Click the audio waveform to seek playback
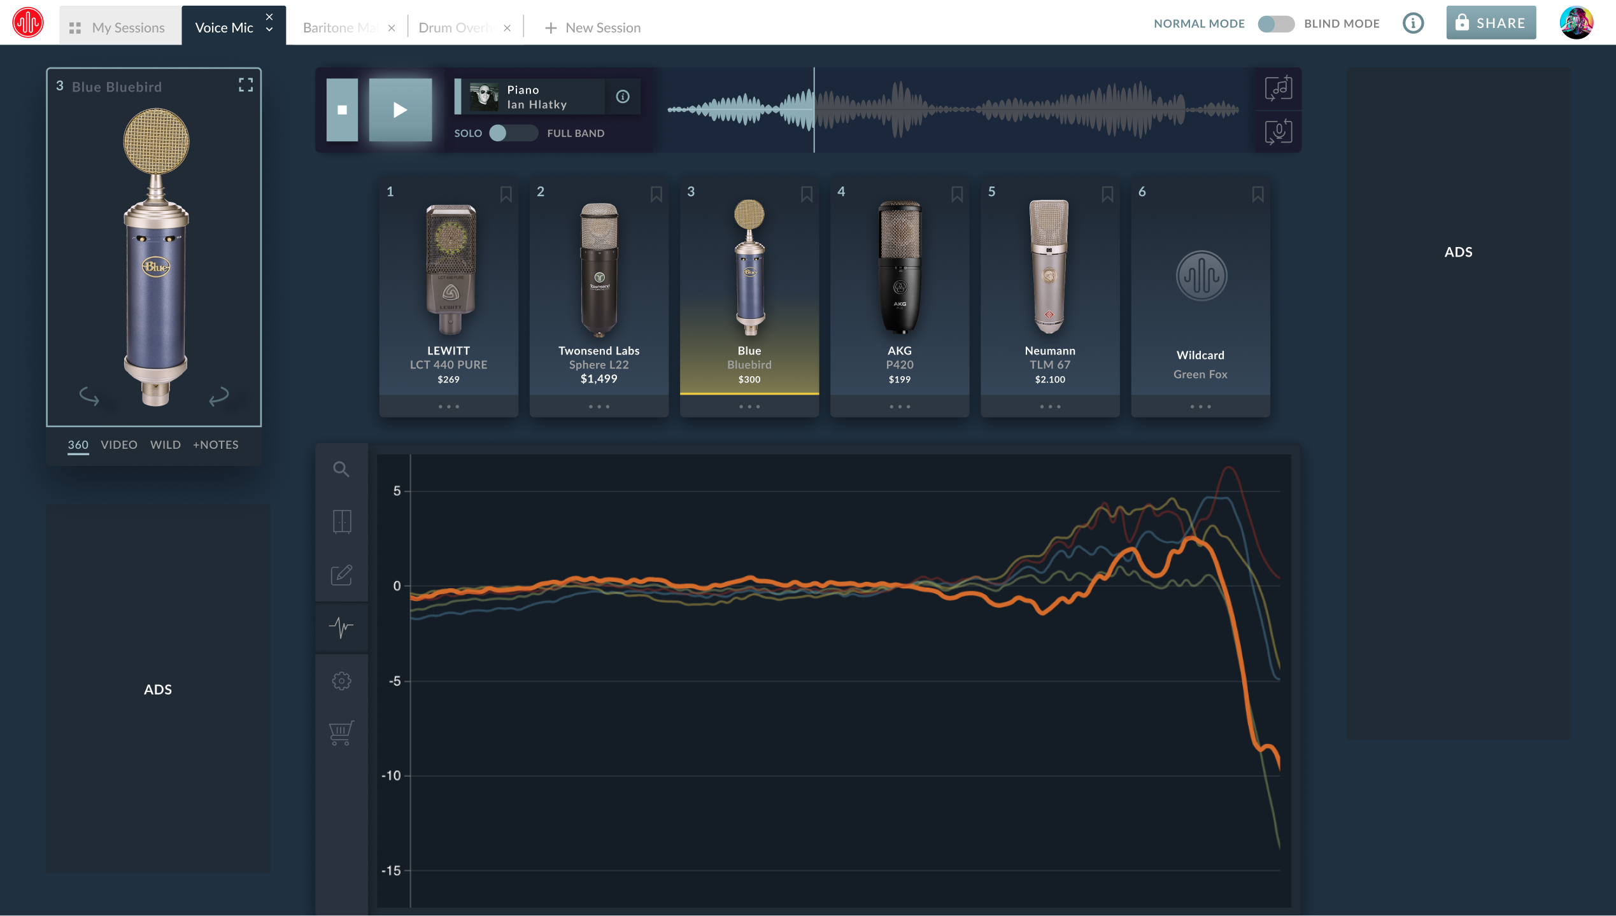1616x916 pixels. coord(953,110)
